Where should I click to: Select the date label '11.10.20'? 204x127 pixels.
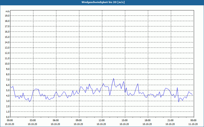click(x=193, y=124)
